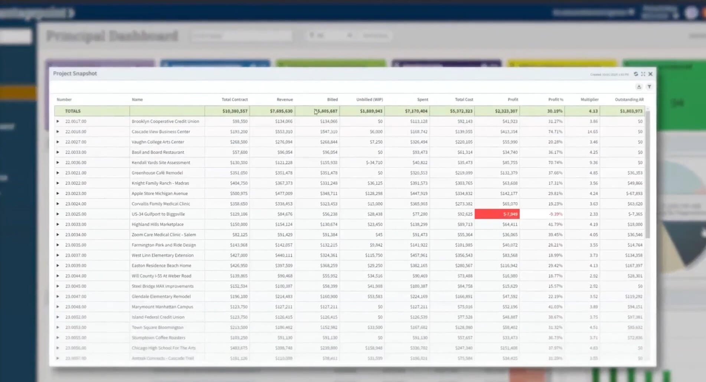Select totals Outstanding AR value $1,803,973
The width and height of the screenshot is (706, 382).
tap(631, 111)
